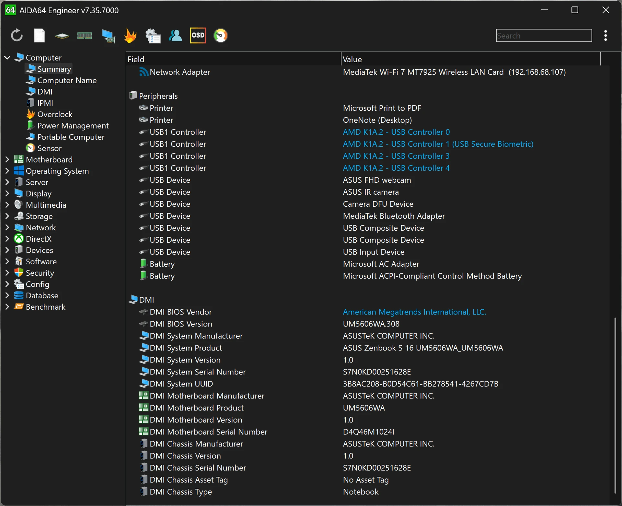Open the USB Controller 1 Secure Biometric link
622x506 pixels.
(438, 144)
